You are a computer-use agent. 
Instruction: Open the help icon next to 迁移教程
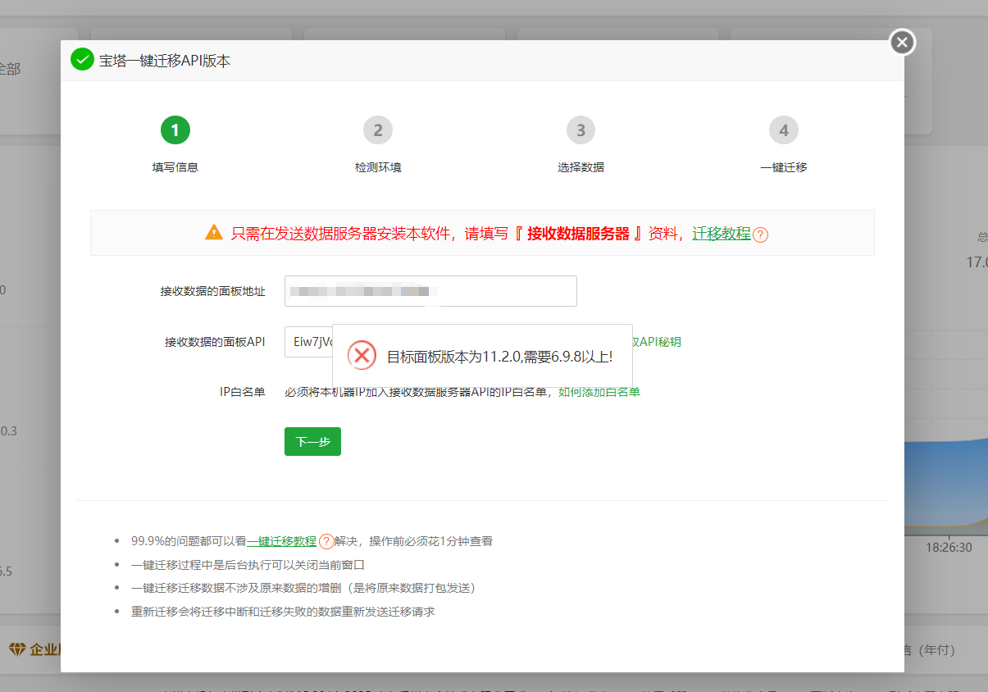point(760,234)
